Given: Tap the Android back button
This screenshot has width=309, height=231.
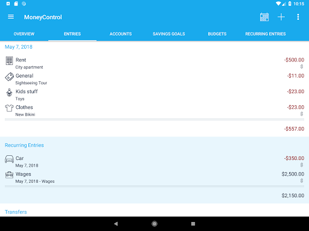Looking at the screenshot, I should point(116,224).
